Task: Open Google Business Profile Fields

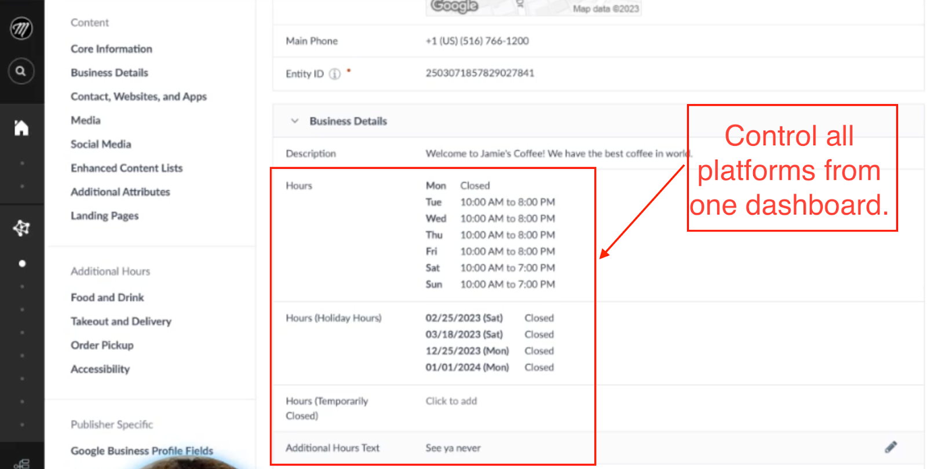Action: point(142,450)
